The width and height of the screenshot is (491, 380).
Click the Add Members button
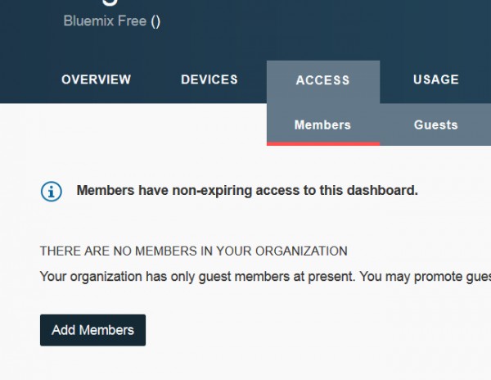click(x=92, y=330)
